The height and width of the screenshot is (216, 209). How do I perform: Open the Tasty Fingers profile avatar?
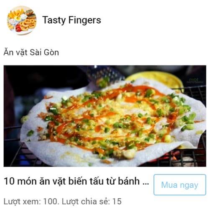coord(22,21)
